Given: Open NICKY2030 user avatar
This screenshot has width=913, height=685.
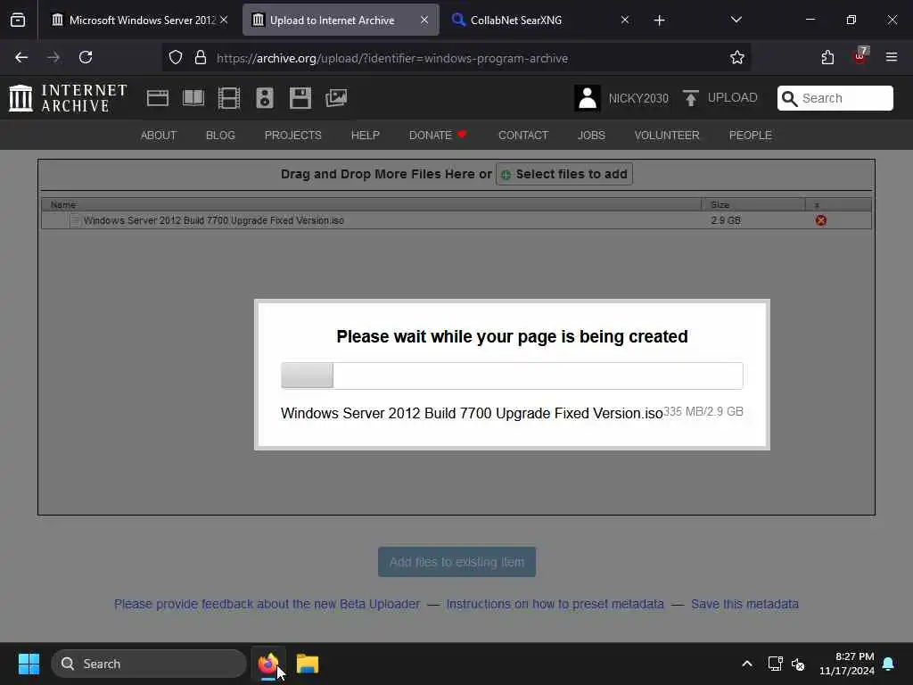Looking at the screenshot, I should (588, 98).
